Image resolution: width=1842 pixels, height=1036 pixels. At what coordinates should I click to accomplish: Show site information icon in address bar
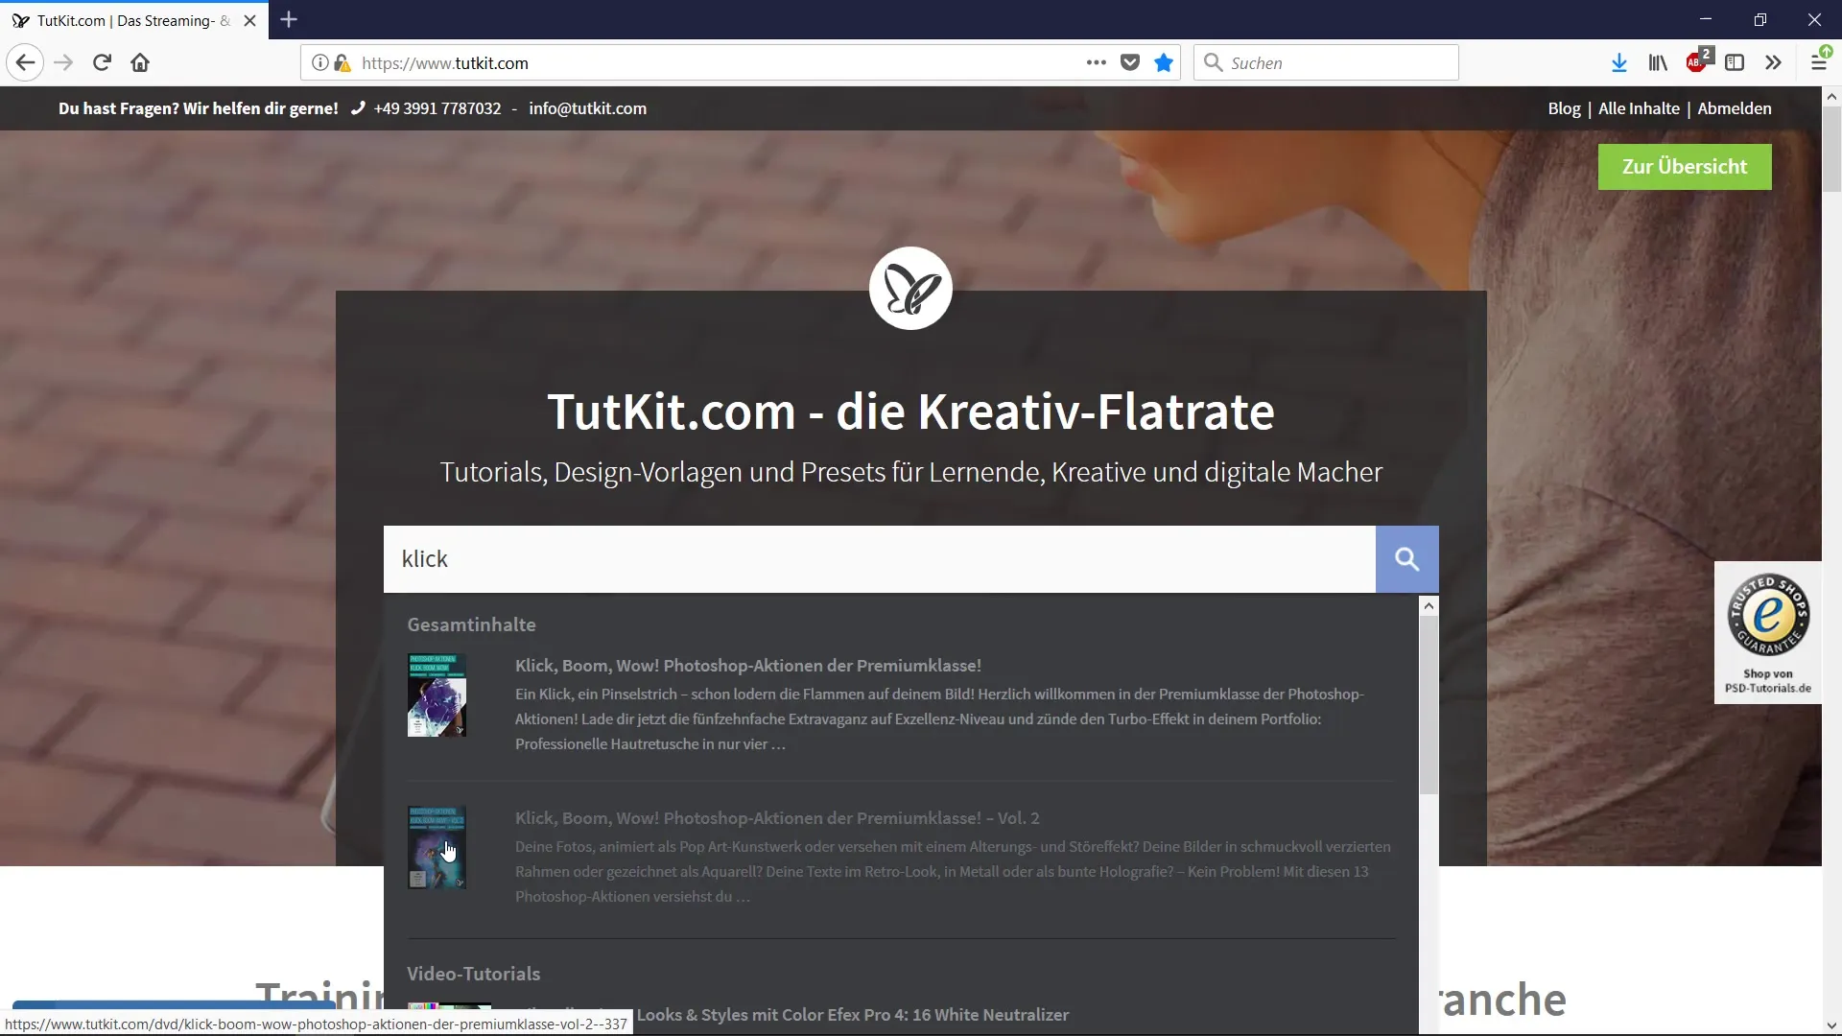[319, 63]
